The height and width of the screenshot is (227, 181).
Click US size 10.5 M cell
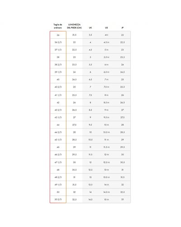point(106,132)
